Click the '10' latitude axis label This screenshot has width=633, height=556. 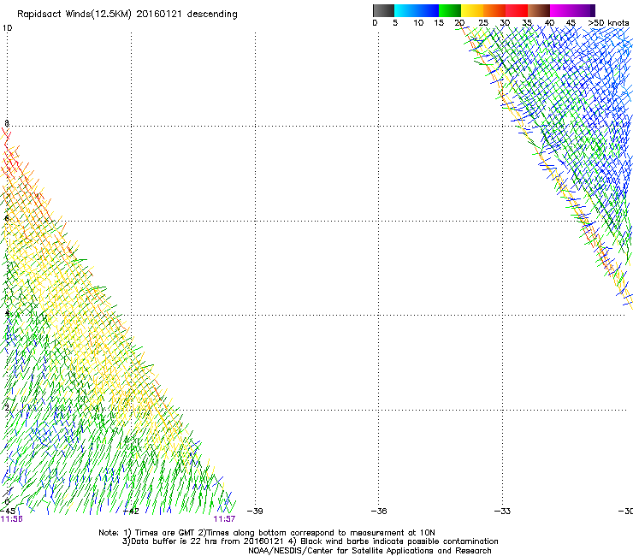[7, 28]
